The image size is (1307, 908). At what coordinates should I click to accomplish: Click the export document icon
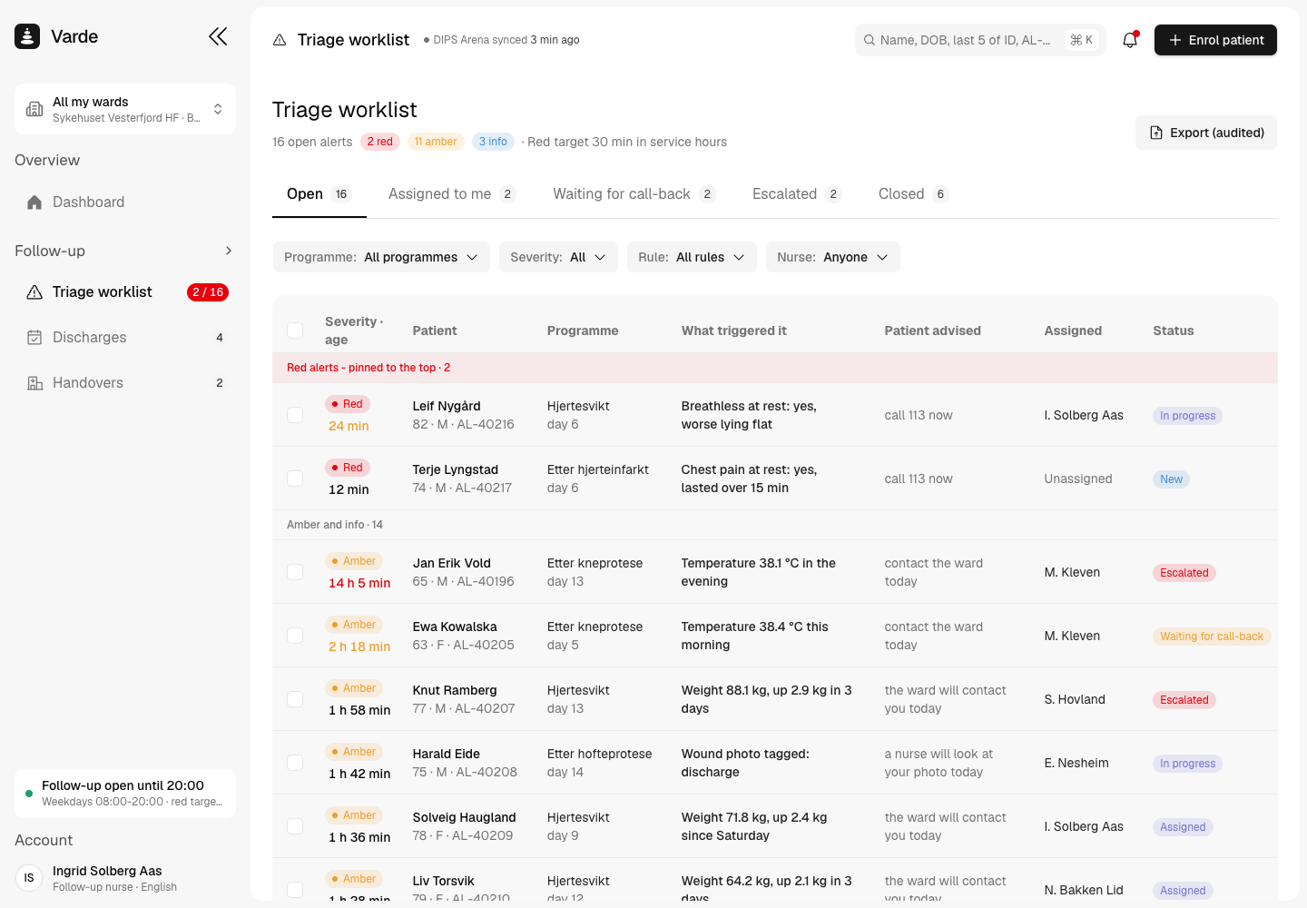[1156, 133]
